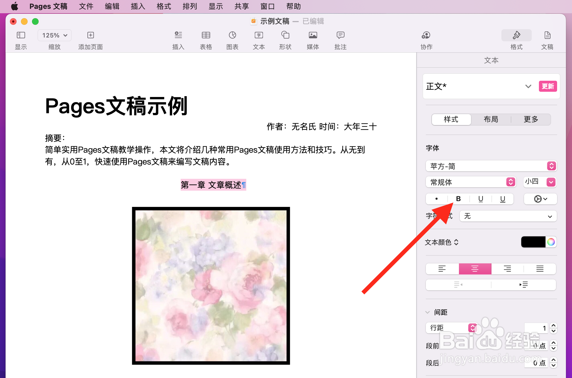Decrease 段后 spacing stepper down
572x378 pixels.
click(x=553, y=366)
